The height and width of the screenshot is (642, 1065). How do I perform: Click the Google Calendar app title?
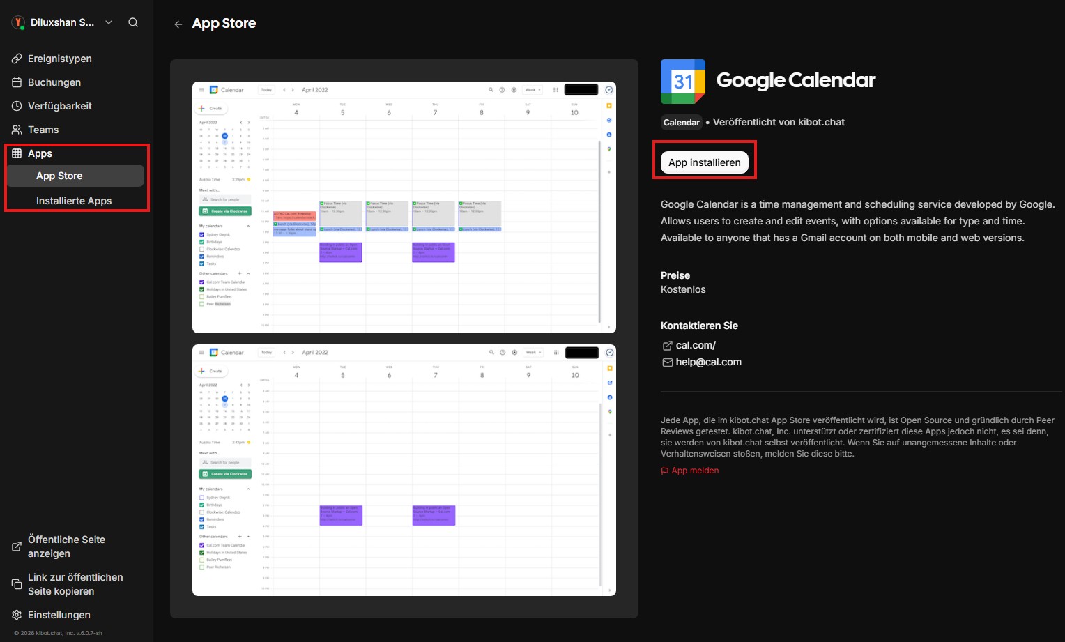point(795,80)
